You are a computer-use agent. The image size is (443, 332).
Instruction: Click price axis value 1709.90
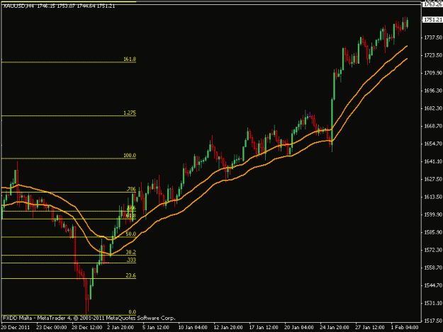pos(433,73)
